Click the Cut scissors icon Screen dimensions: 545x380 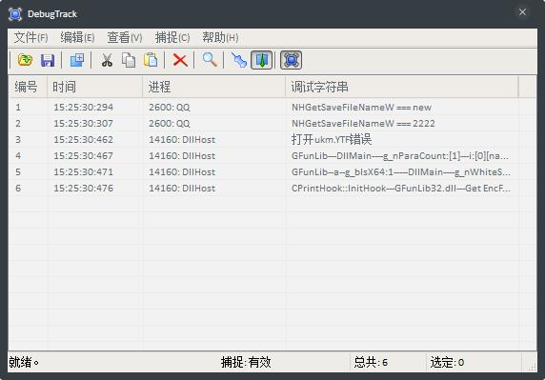click(107, 60)
